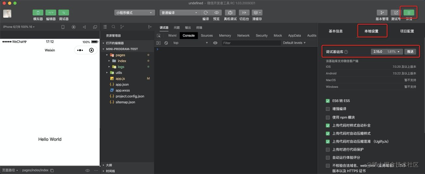Viewport: 425px width, 174px height.
Task: Click the compile (编译) refresh icon
Action: coord(206,13)
